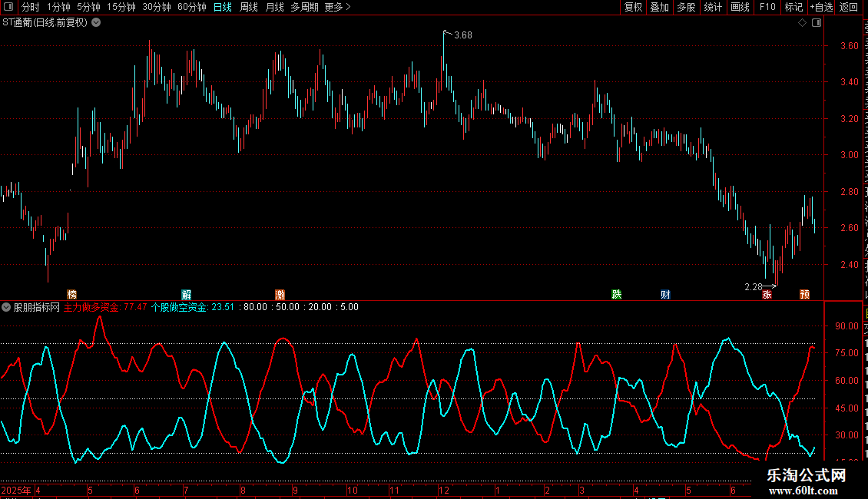The height and width of the screenshot is (499, 868).
Task: Click month 7 on the timeline
Action: (186, 490)
